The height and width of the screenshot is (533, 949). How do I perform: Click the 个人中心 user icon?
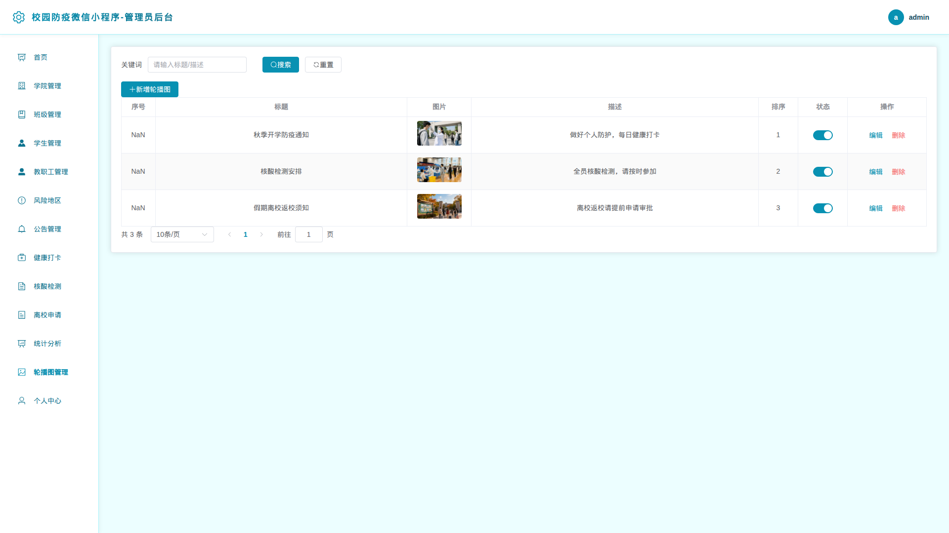tap(22, 401)
